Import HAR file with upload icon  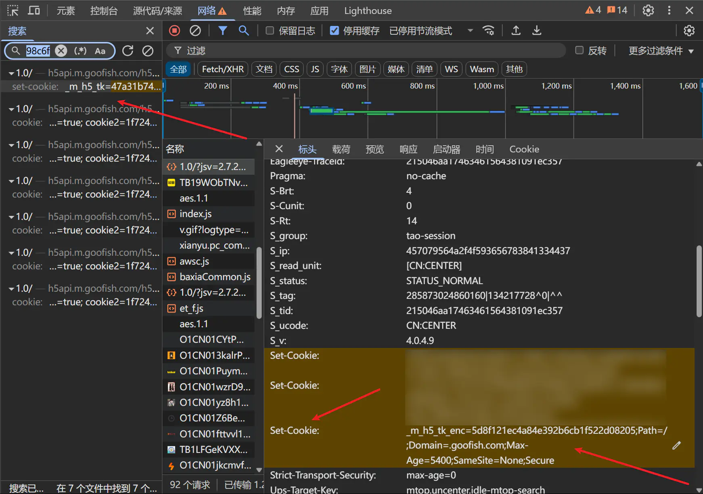pos(516,31)
